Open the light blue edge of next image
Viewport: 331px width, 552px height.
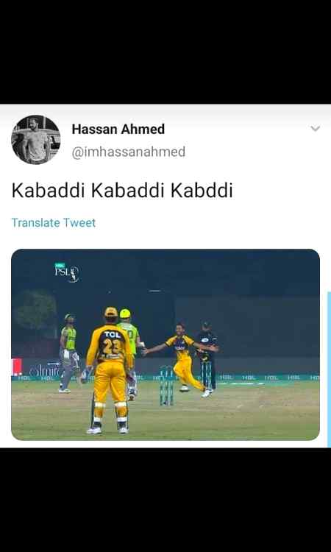click(x=329, y=369)
